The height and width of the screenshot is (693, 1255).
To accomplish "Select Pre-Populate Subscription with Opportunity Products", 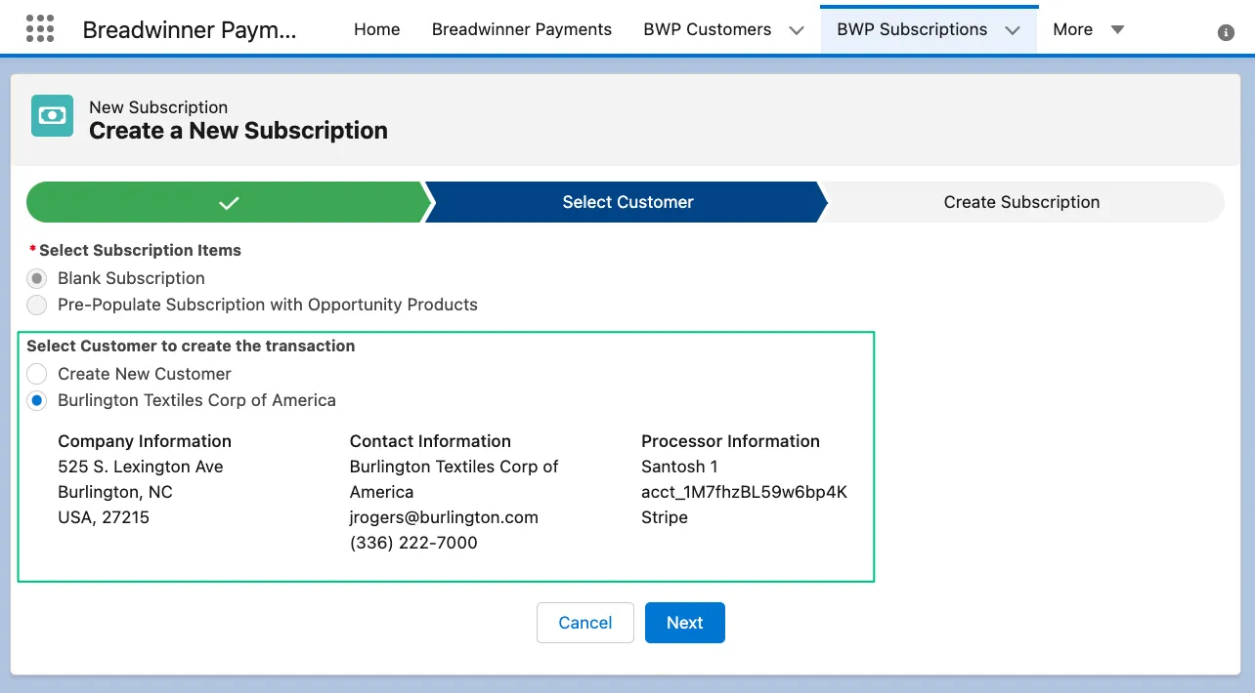I will click(37, 305).
